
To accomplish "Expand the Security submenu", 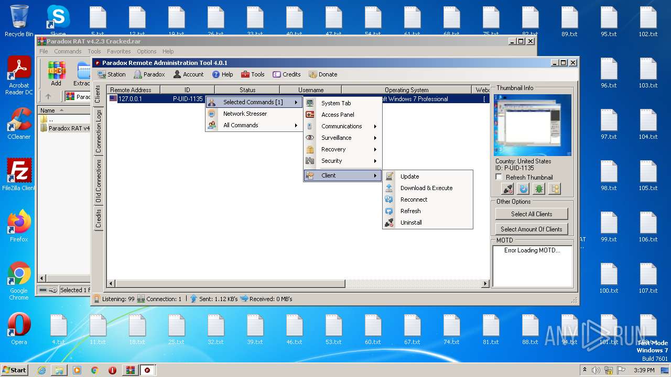I will [x=342, y=161].
